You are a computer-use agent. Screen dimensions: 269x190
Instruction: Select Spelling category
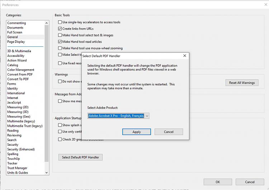[13, 154]
